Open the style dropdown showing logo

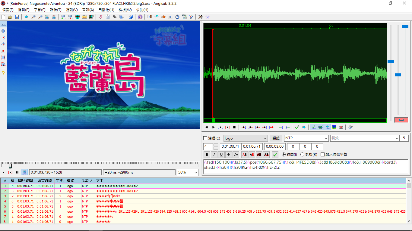(x=246, y=138)
